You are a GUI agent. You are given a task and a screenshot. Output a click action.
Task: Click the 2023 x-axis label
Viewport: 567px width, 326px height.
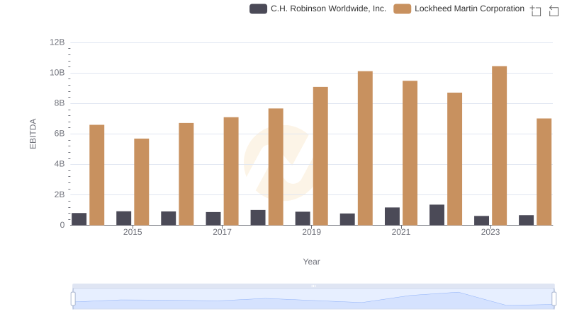[x=490, y=232]
